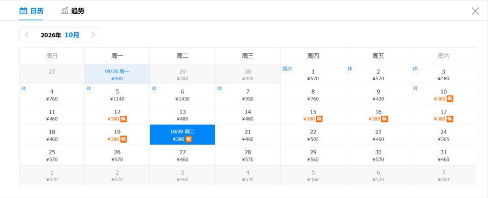Click the trend chart icon beside 趋势

click(x=65, y=11)
